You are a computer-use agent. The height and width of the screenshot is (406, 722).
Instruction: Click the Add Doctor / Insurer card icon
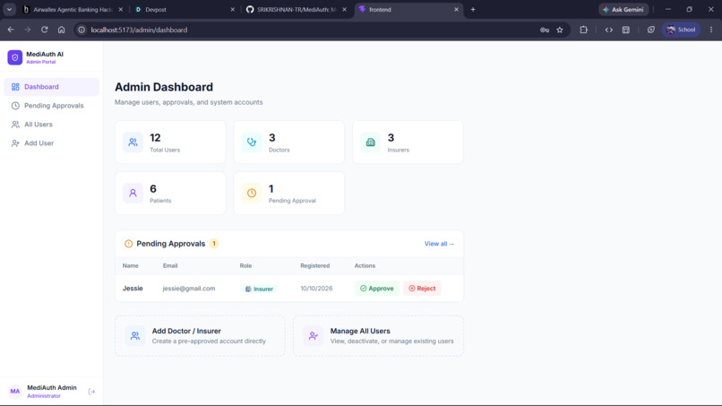pos(135,336)
